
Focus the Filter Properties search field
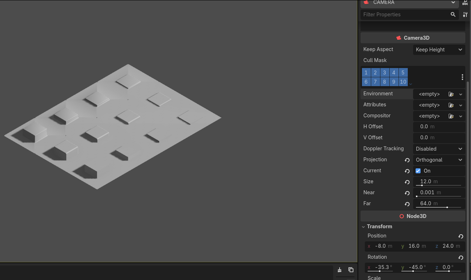click(405, 15)
